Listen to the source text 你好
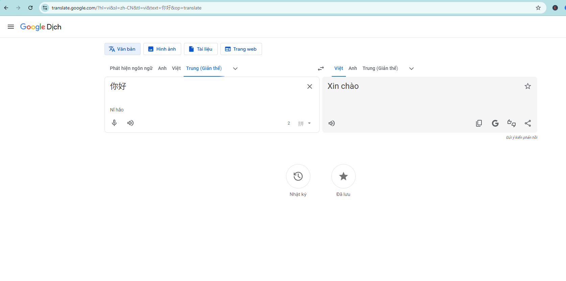Screen dimensions: 566x281 [131, 123]
